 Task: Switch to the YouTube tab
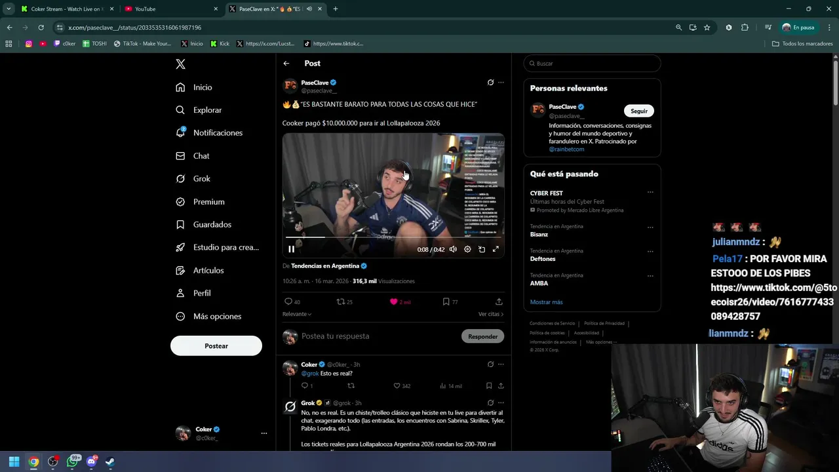[x=172, y=9]
